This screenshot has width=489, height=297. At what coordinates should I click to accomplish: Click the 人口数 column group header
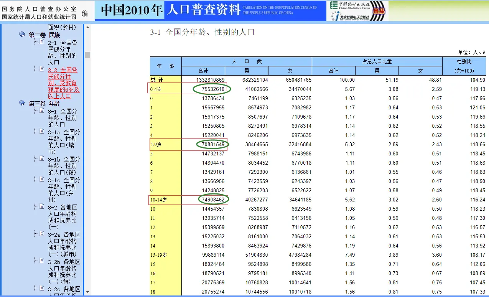tap(247, 61)
